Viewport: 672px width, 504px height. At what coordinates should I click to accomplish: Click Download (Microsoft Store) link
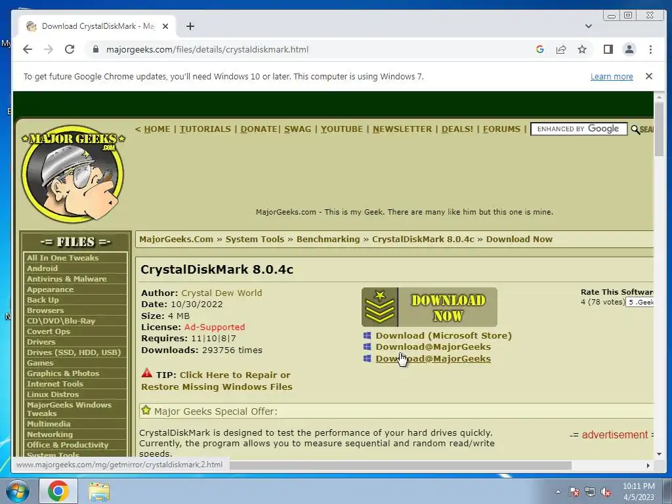click(444, 335)
